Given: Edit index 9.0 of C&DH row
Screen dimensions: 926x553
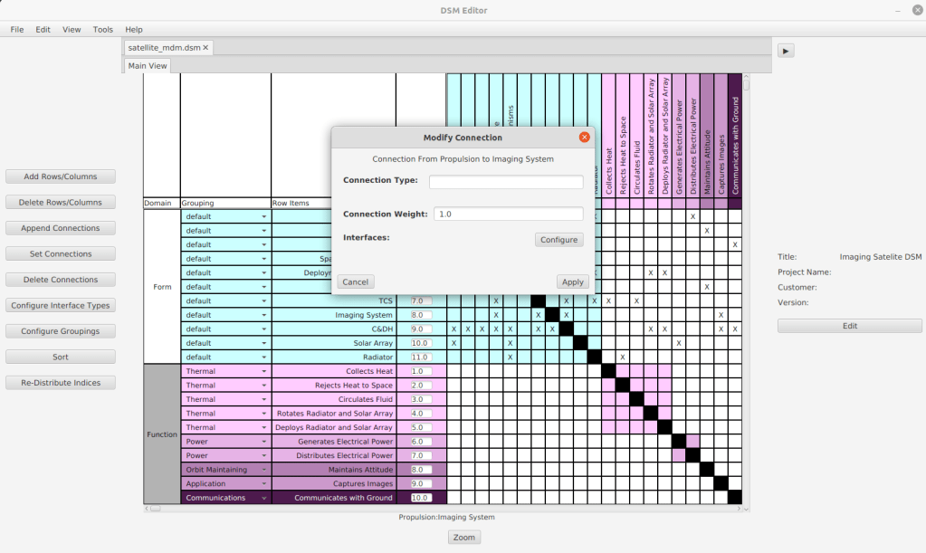Looking at the screenshot, I should pyautogui.click(x=421, y=329).
